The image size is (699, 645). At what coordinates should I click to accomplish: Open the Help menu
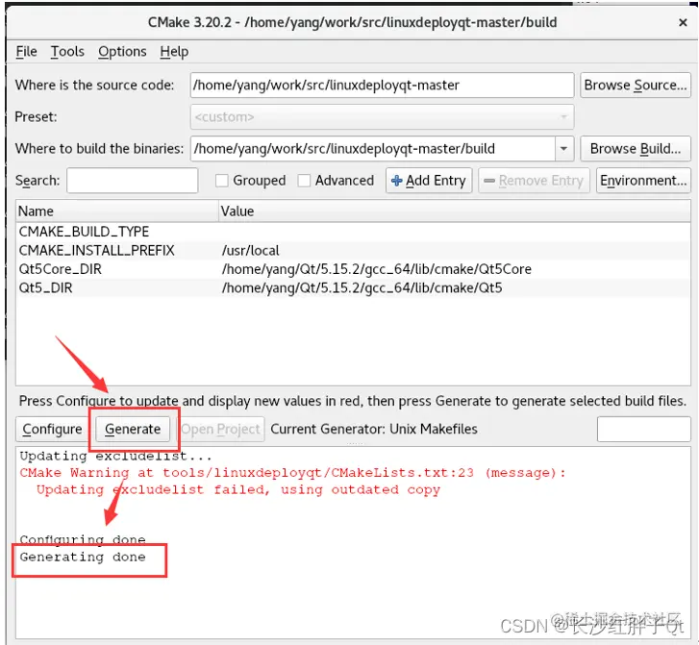pos(174,52)
